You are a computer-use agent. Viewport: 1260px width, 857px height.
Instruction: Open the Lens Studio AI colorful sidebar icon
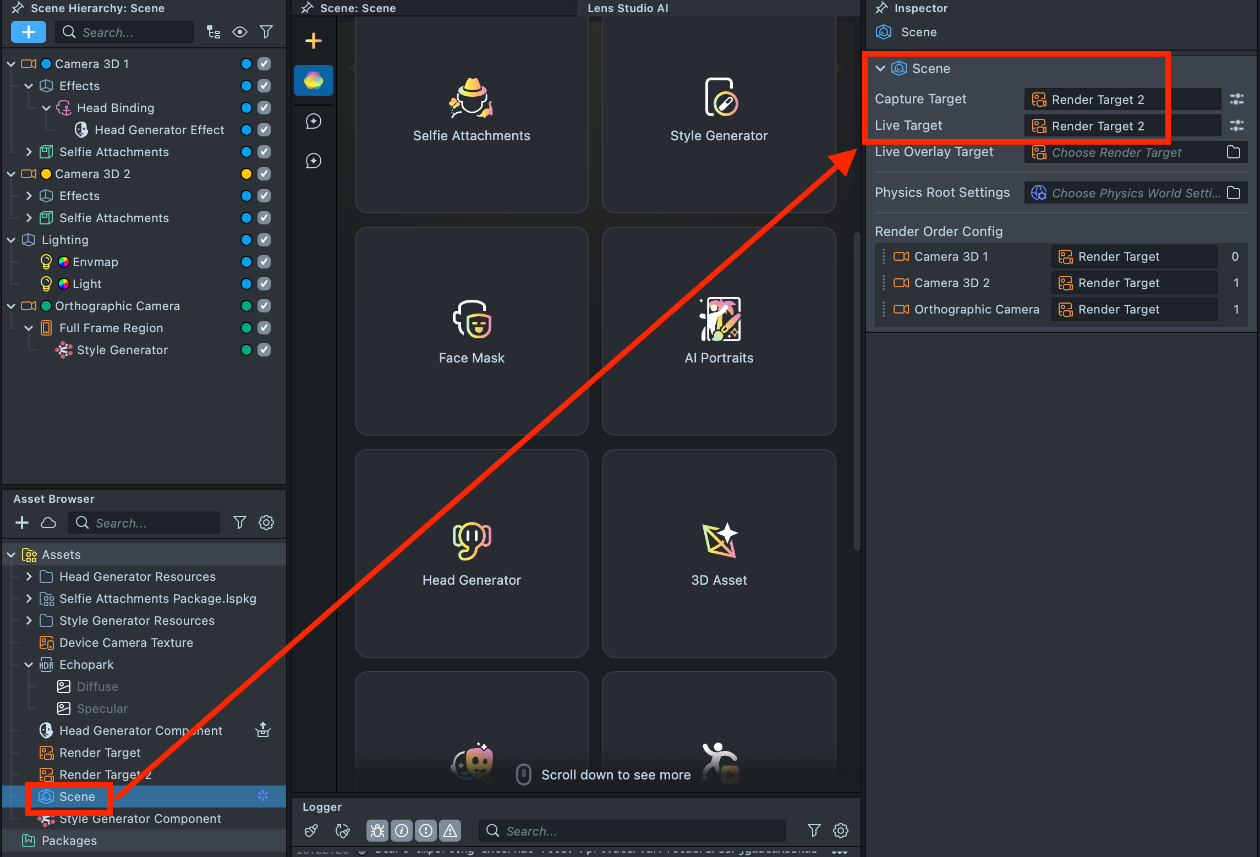(314, 81)
